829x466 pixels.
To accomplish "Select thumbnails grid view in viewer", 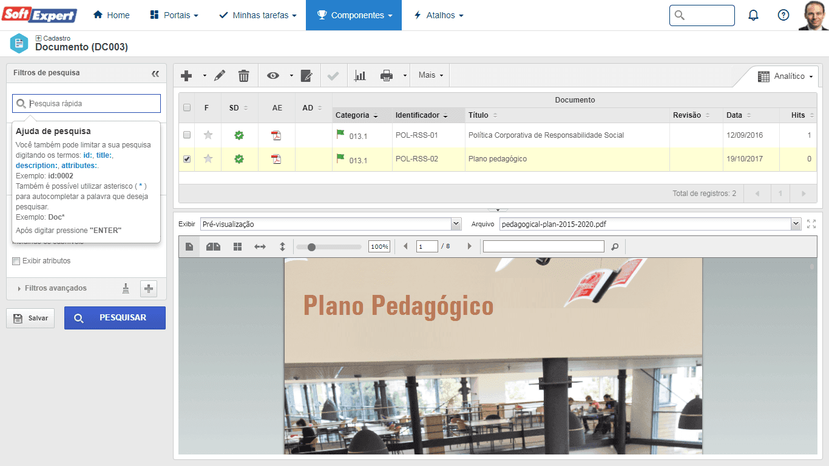I will click(x=237, y=246).
